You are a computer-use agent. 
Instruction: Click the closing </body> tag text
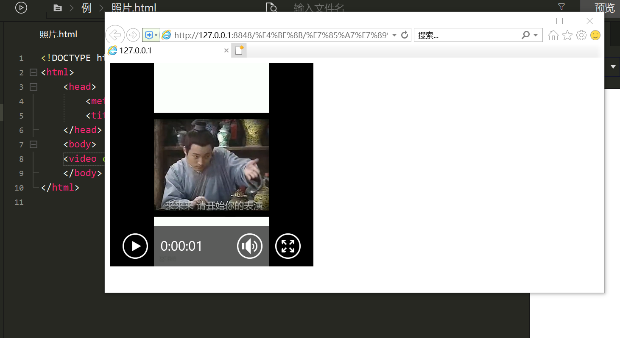click(83, 173)
